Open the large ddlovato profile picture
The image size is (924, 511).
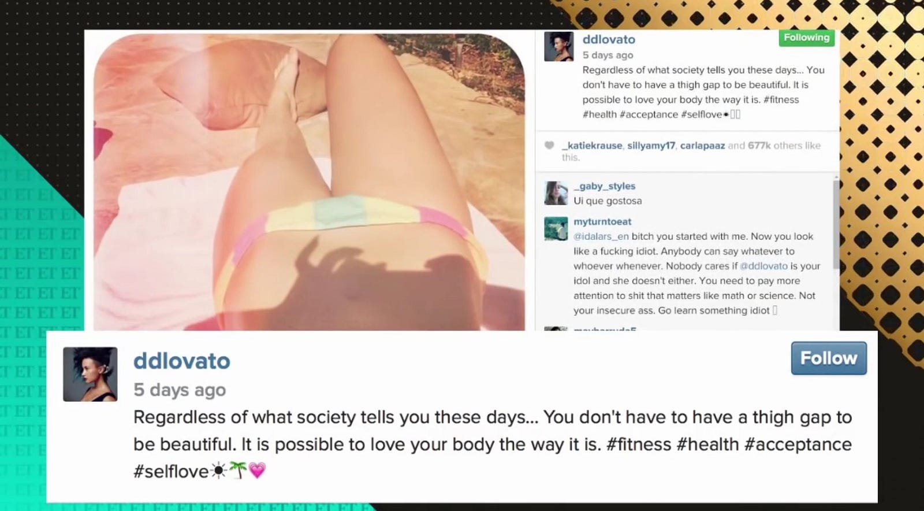pyautogui.click(x=90, y=374)
